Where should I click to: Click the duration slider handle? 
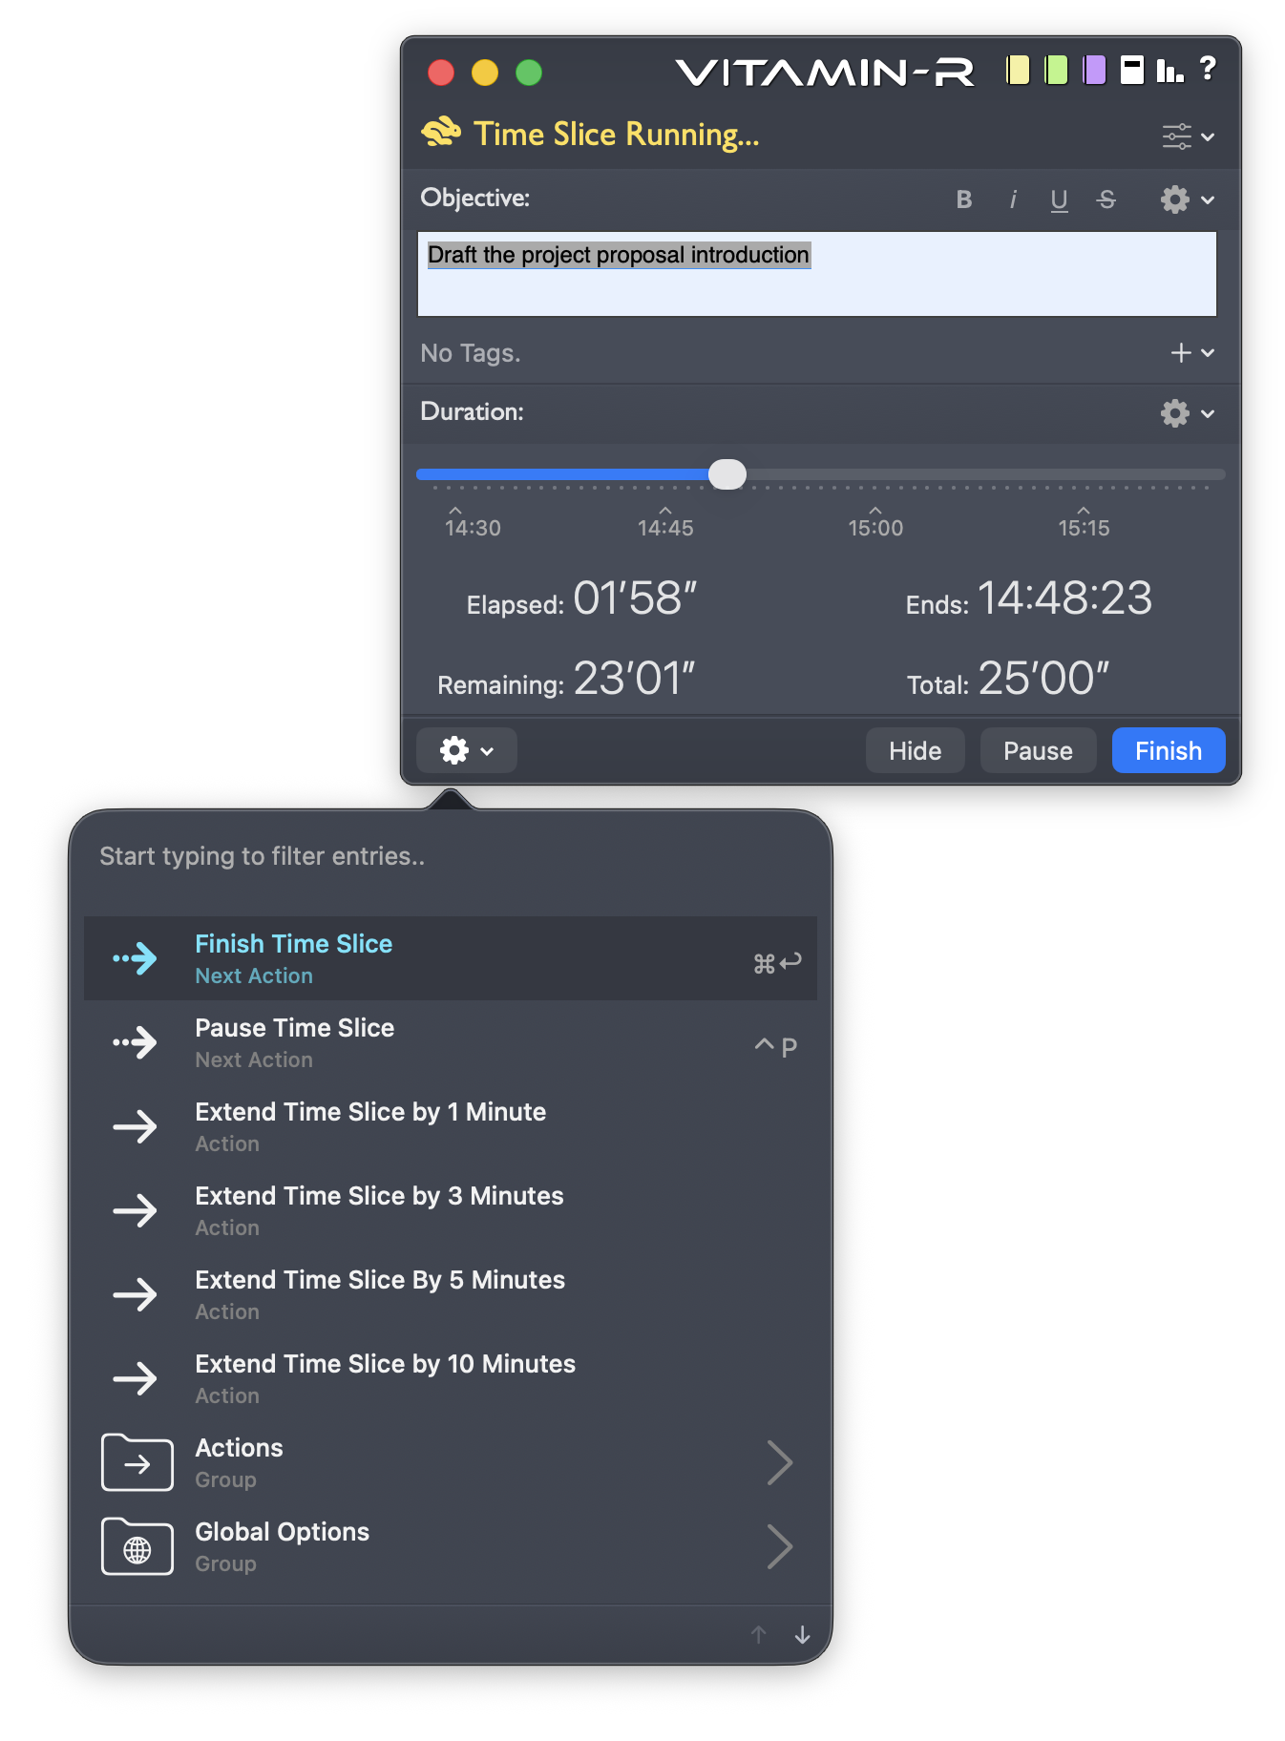coord(727,474)
